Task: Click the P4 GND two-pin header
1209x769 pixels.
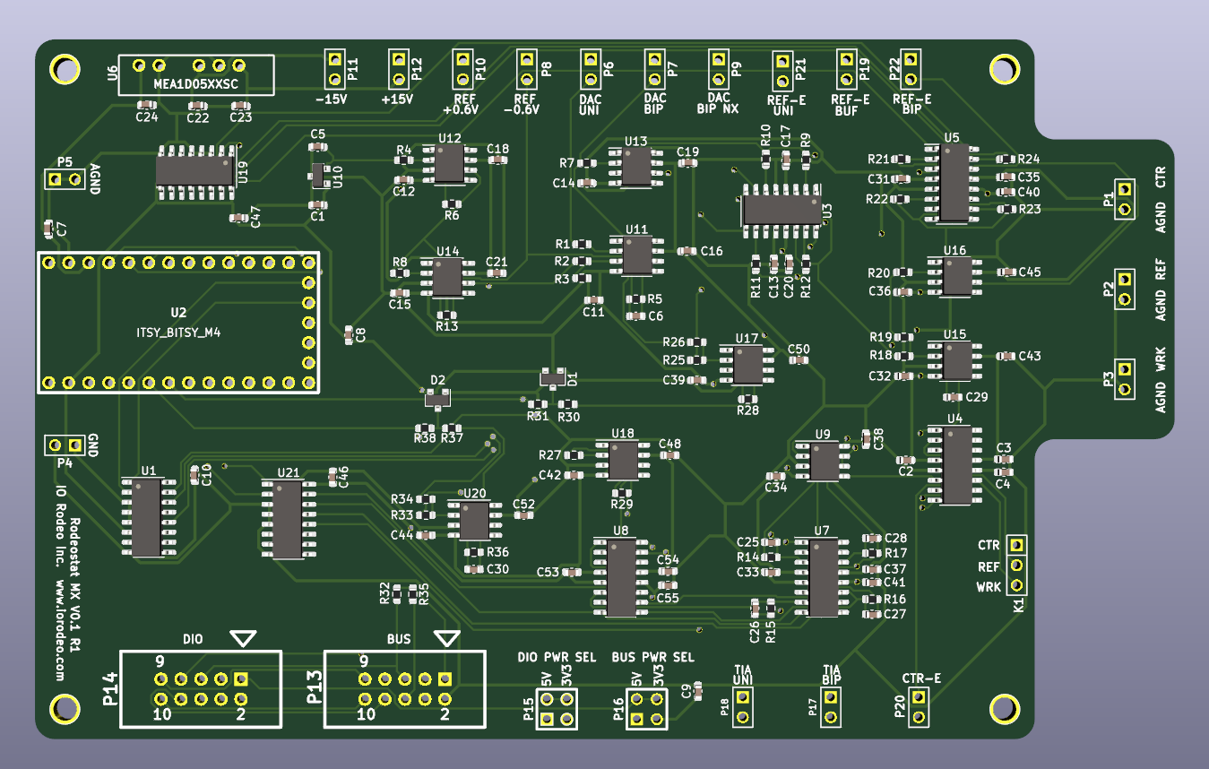Action: 65,445
